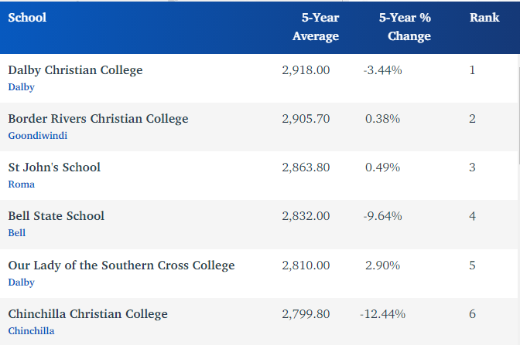
Task: Click the 2,918.00 average value
Action: tap(306, 70)
